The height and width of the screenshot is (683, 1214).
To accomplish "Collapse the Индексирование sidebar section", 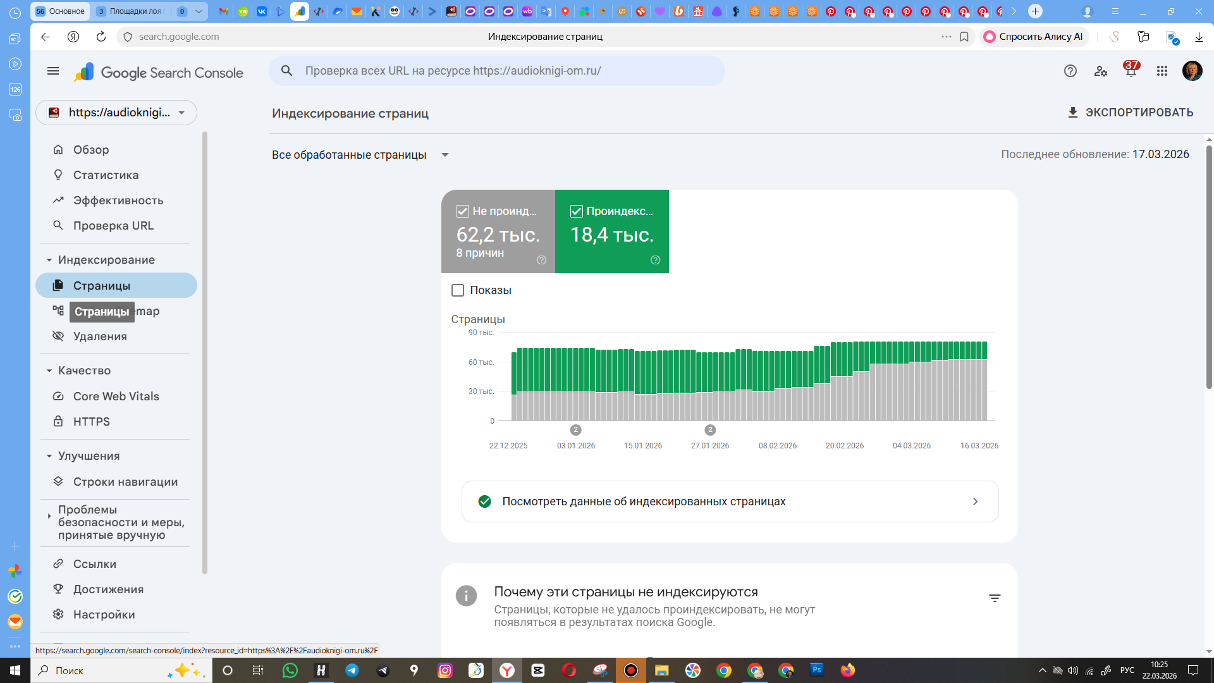I will pyautogui.click(x=49, y=260).
